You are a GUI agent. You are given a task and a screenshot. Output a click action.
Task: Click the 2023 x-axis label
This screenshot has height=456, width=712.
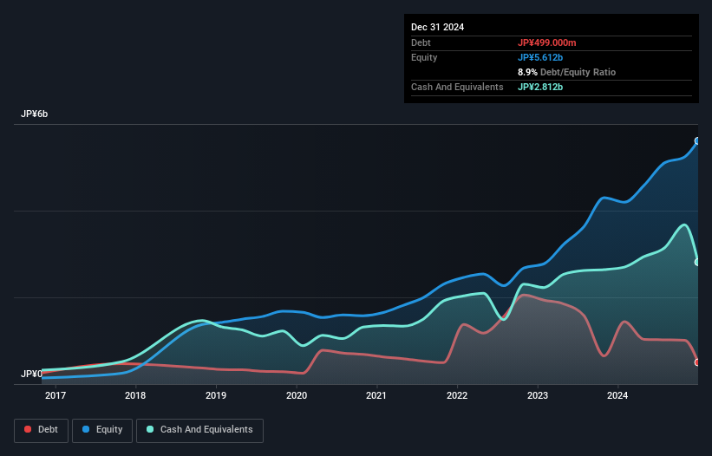tap(538, 395)
